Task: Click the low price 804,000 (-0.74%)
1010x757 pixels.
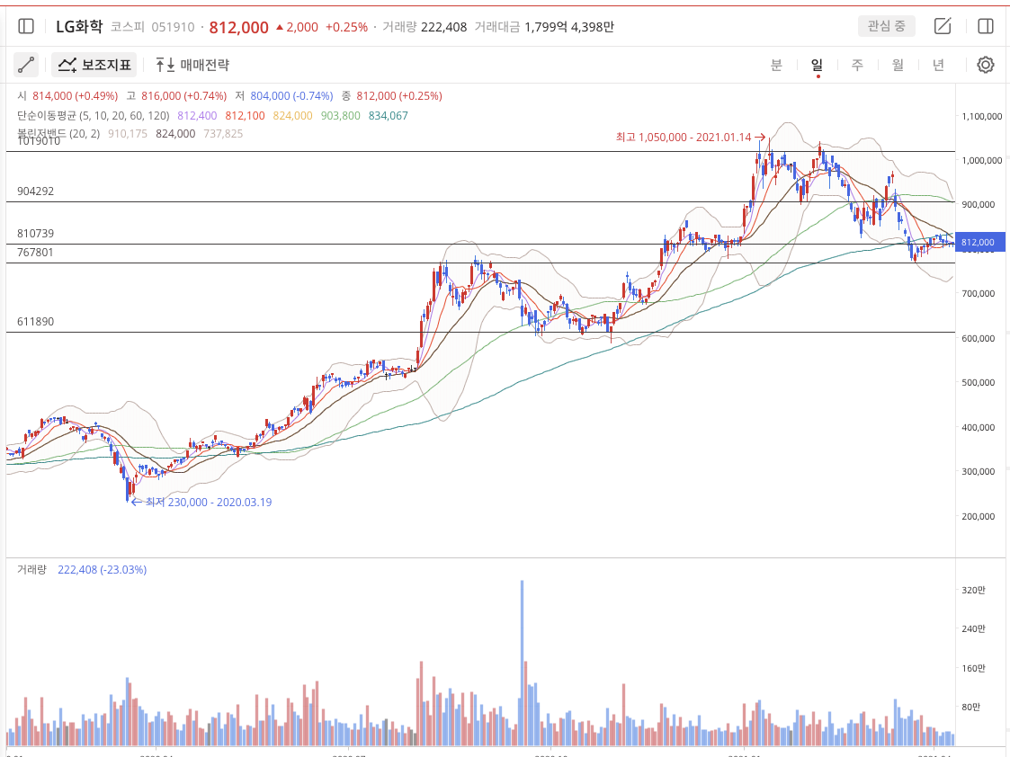Action: tap(291, 96)
